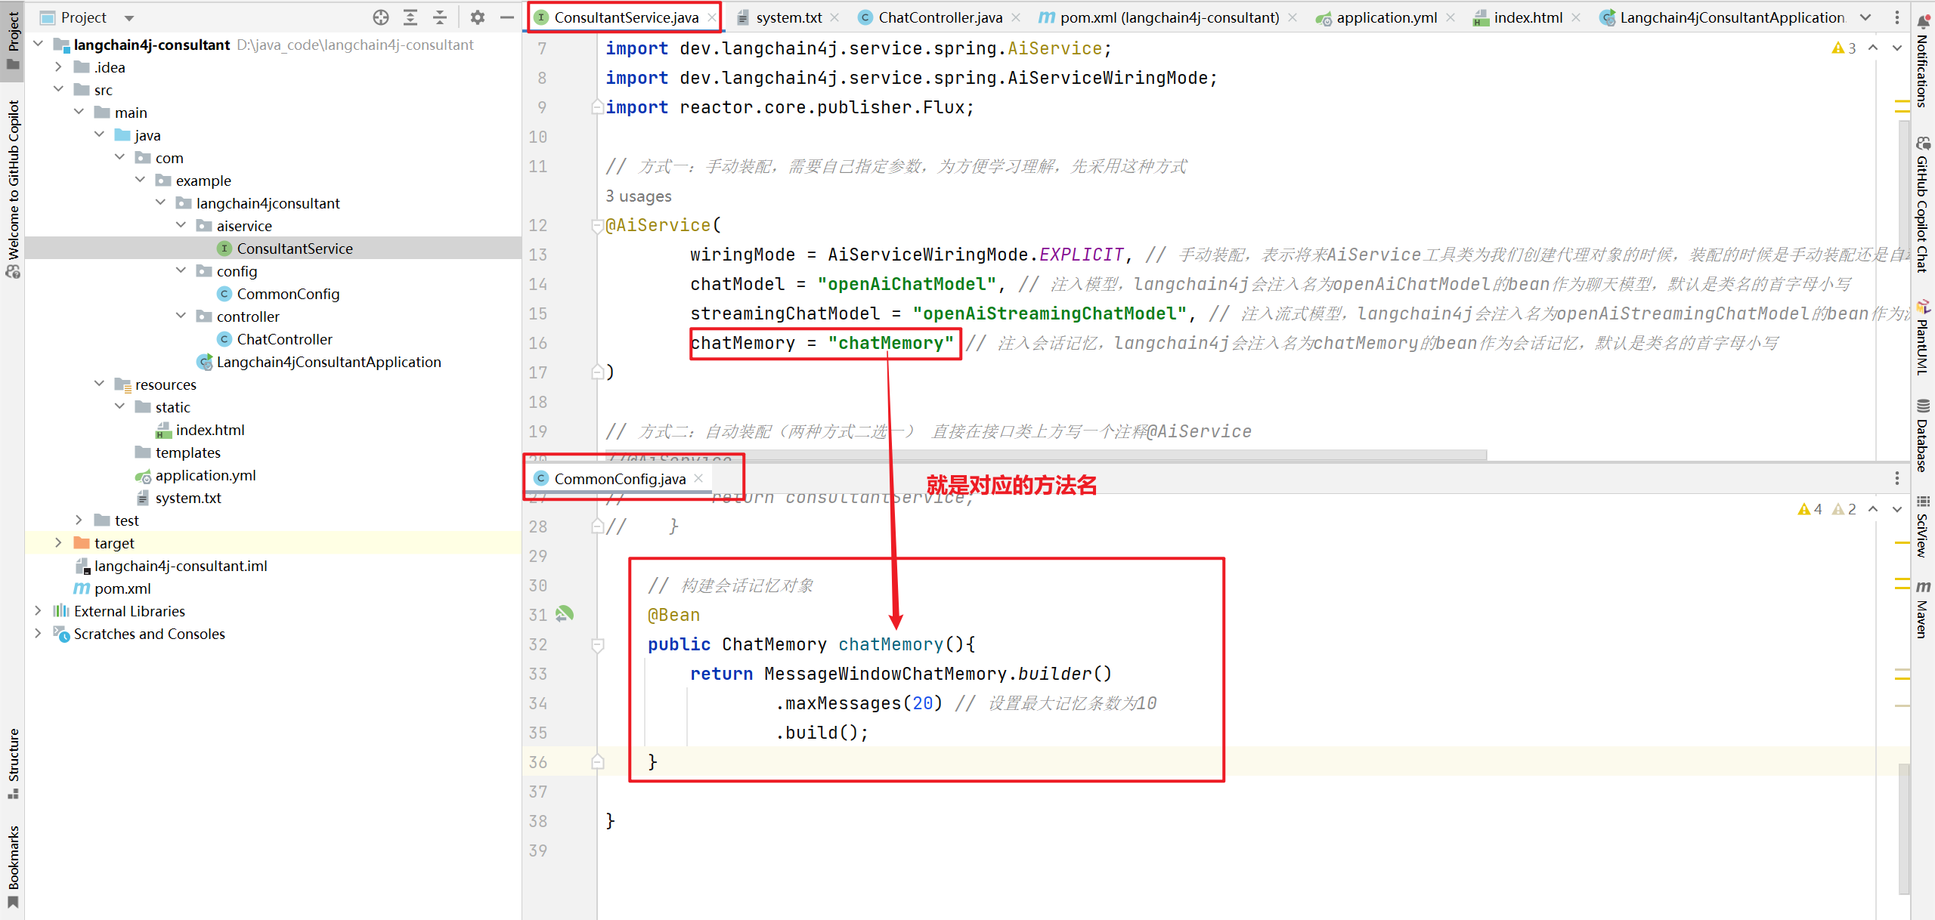
Task: Toggle fold marker at line 12 annotation
Action: pos(596,225)
